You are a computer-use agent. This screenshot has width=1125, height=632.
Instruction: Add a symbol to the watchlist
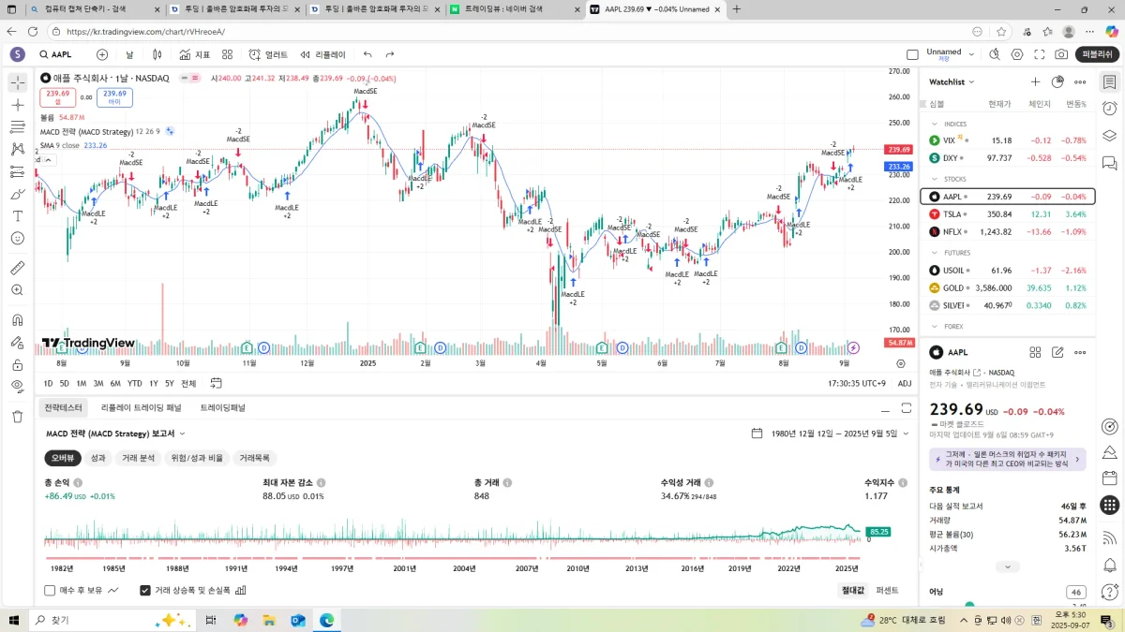[x=1035, y=82]
